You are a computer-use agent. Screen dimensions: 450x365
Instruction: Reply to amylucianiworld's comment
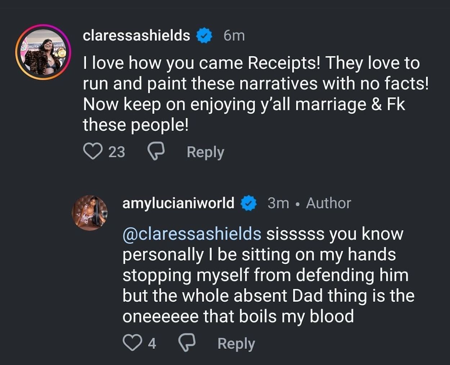(x=236, y=343)
